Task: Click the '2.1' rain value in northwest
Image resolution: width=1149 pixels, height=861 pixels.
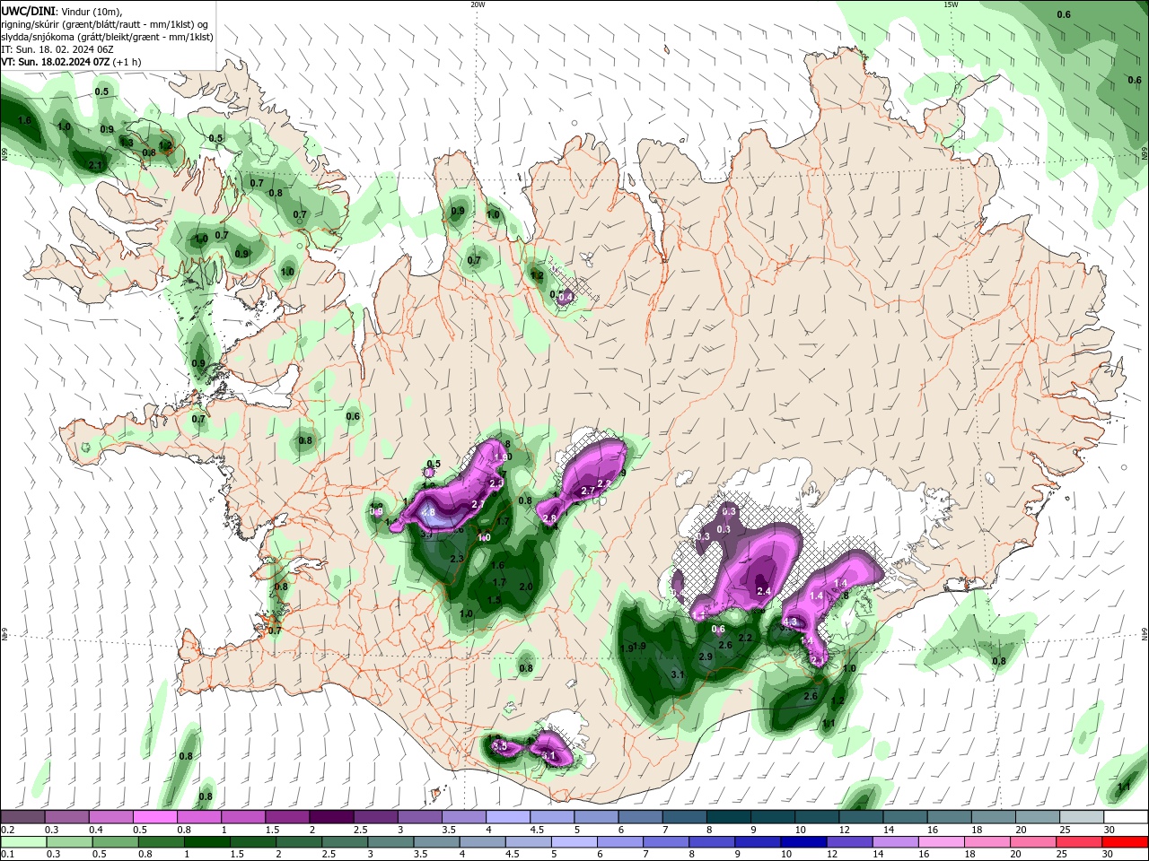Action: coord(96,165)
